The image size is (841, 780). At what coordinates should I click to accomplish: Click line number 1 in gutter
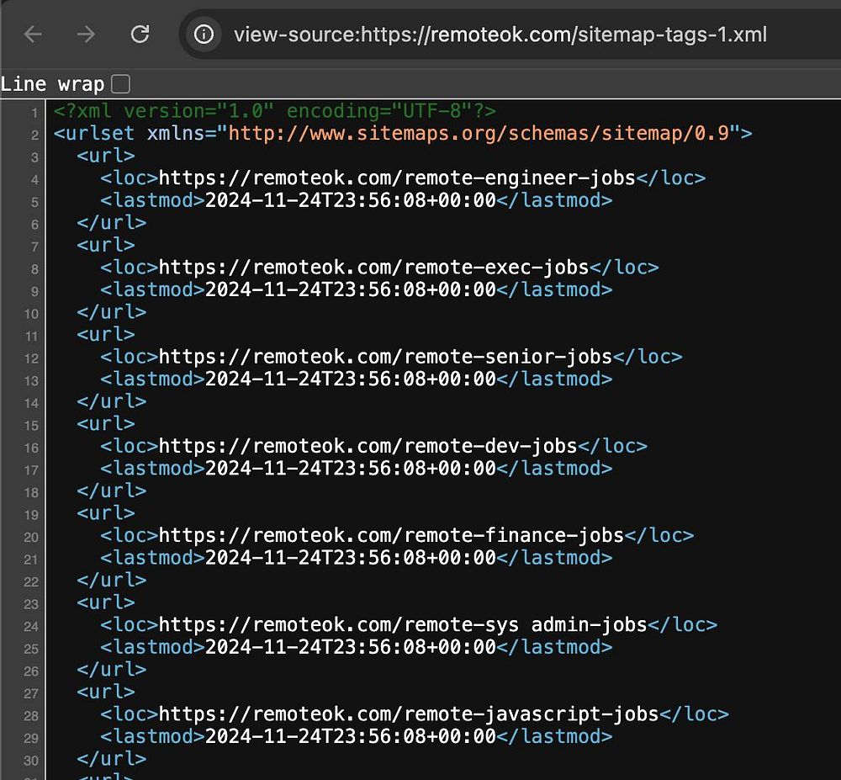pyautogui.click(x=34, y=112)
